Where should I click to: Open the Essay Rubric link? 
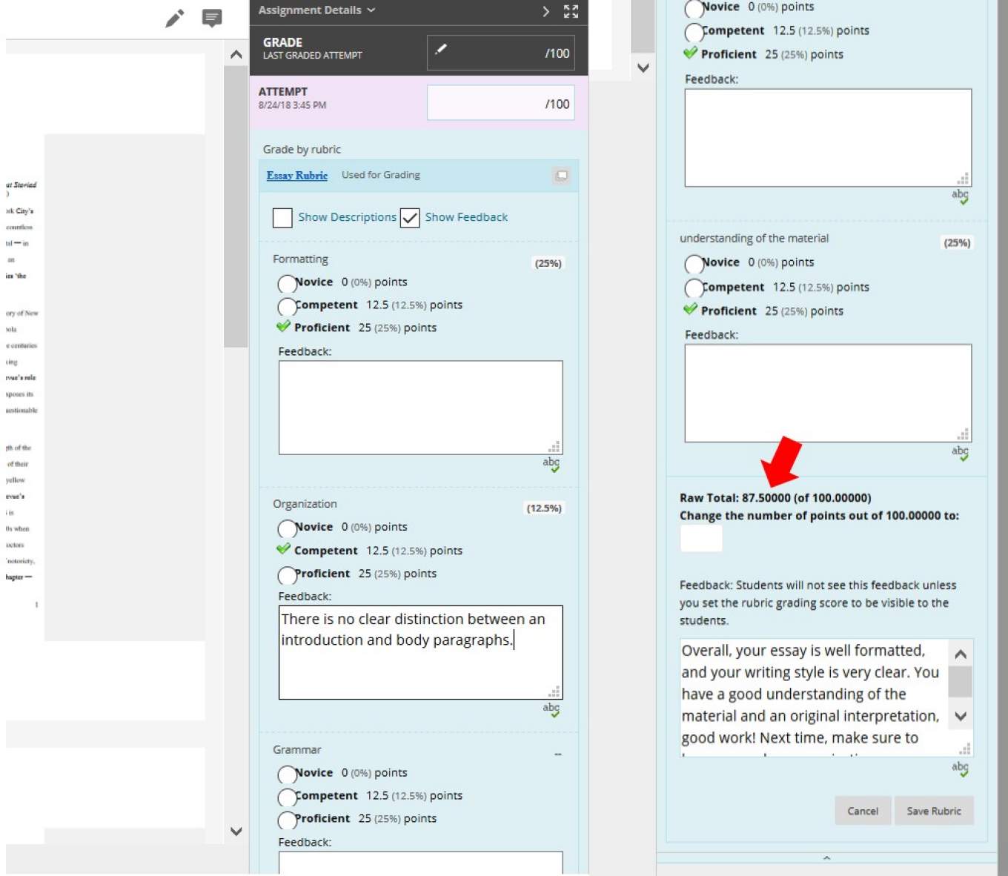[296, 176]
